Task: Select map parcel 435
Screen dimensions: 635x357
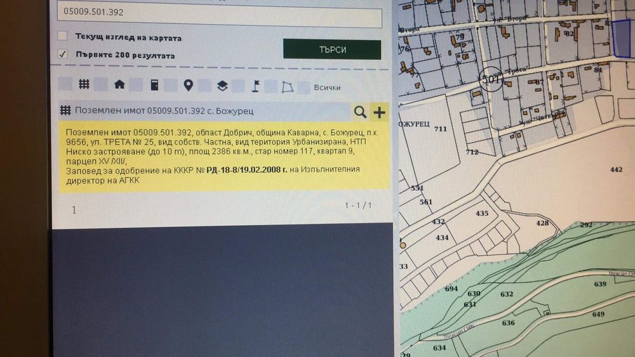Action: (x=482, y=213)
